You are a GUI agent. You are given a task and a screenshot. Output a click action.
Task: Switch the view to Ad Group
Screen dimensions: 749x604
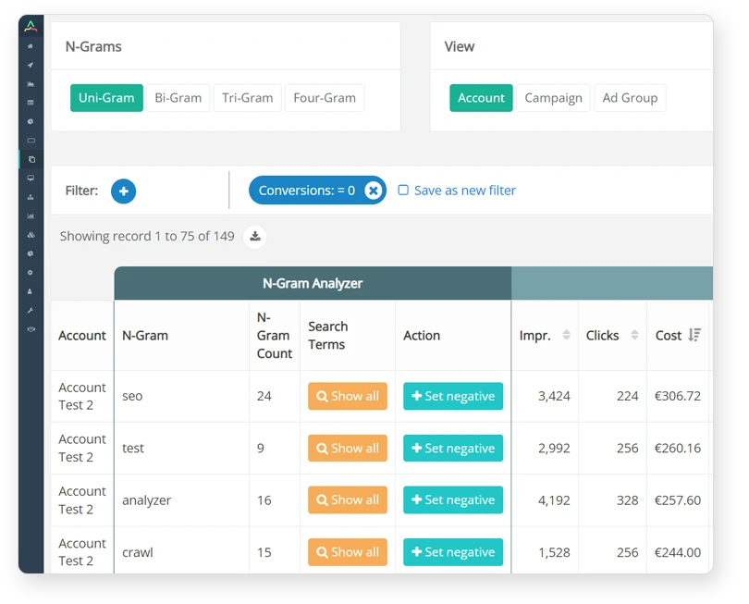point(630,98)
